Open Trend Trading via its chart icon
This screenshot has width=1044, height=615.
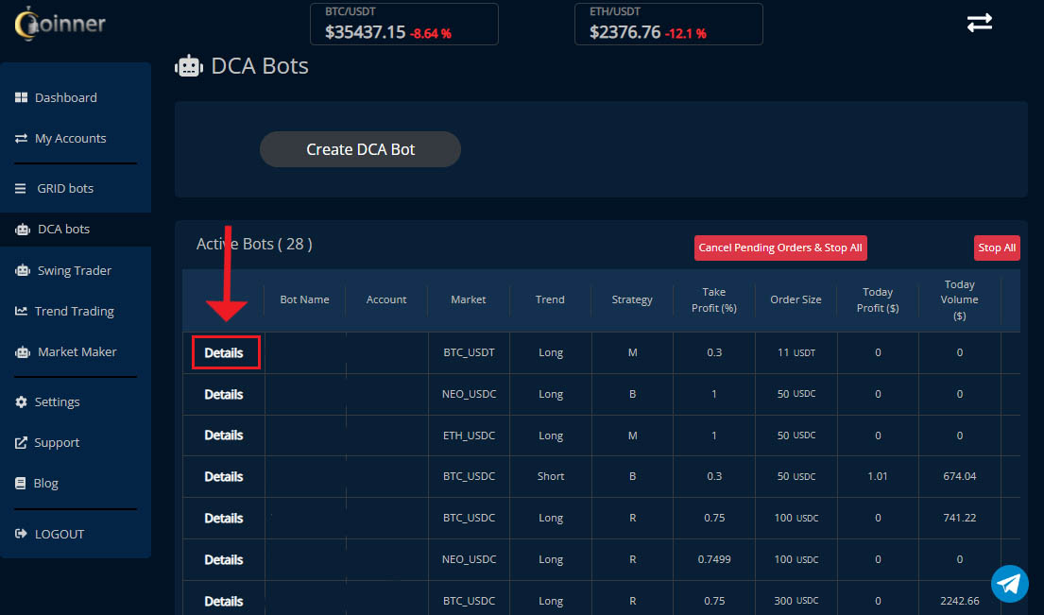click(x=19, y=311)
